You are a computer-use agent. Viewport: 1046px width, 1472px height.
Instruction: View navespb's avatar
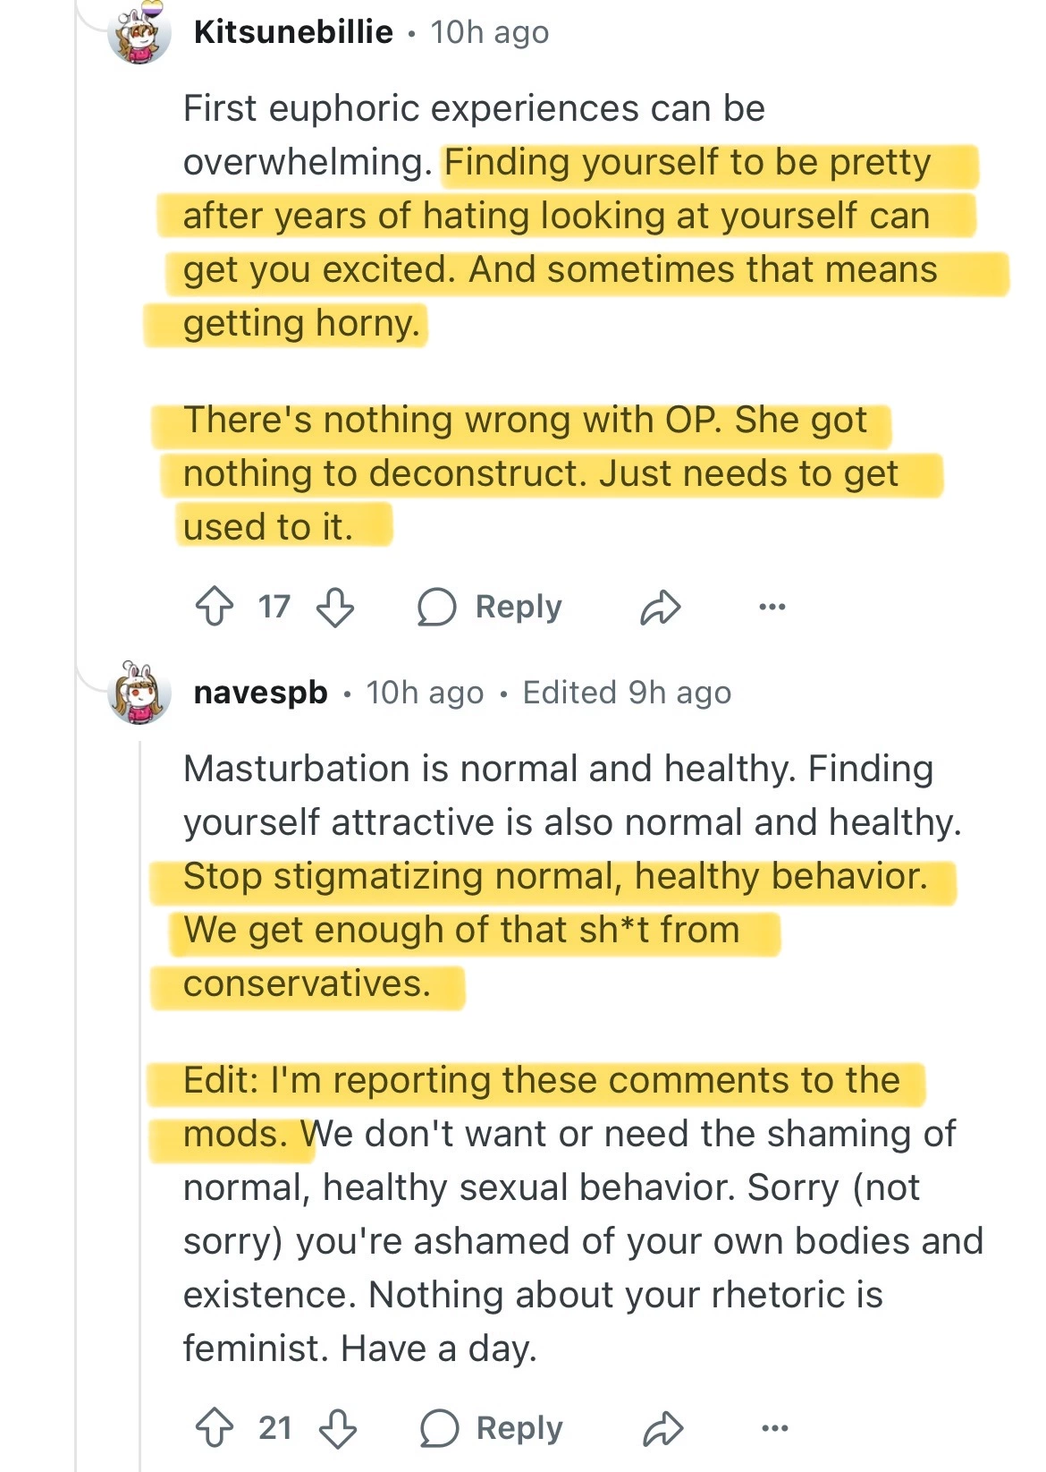[139, 693]
